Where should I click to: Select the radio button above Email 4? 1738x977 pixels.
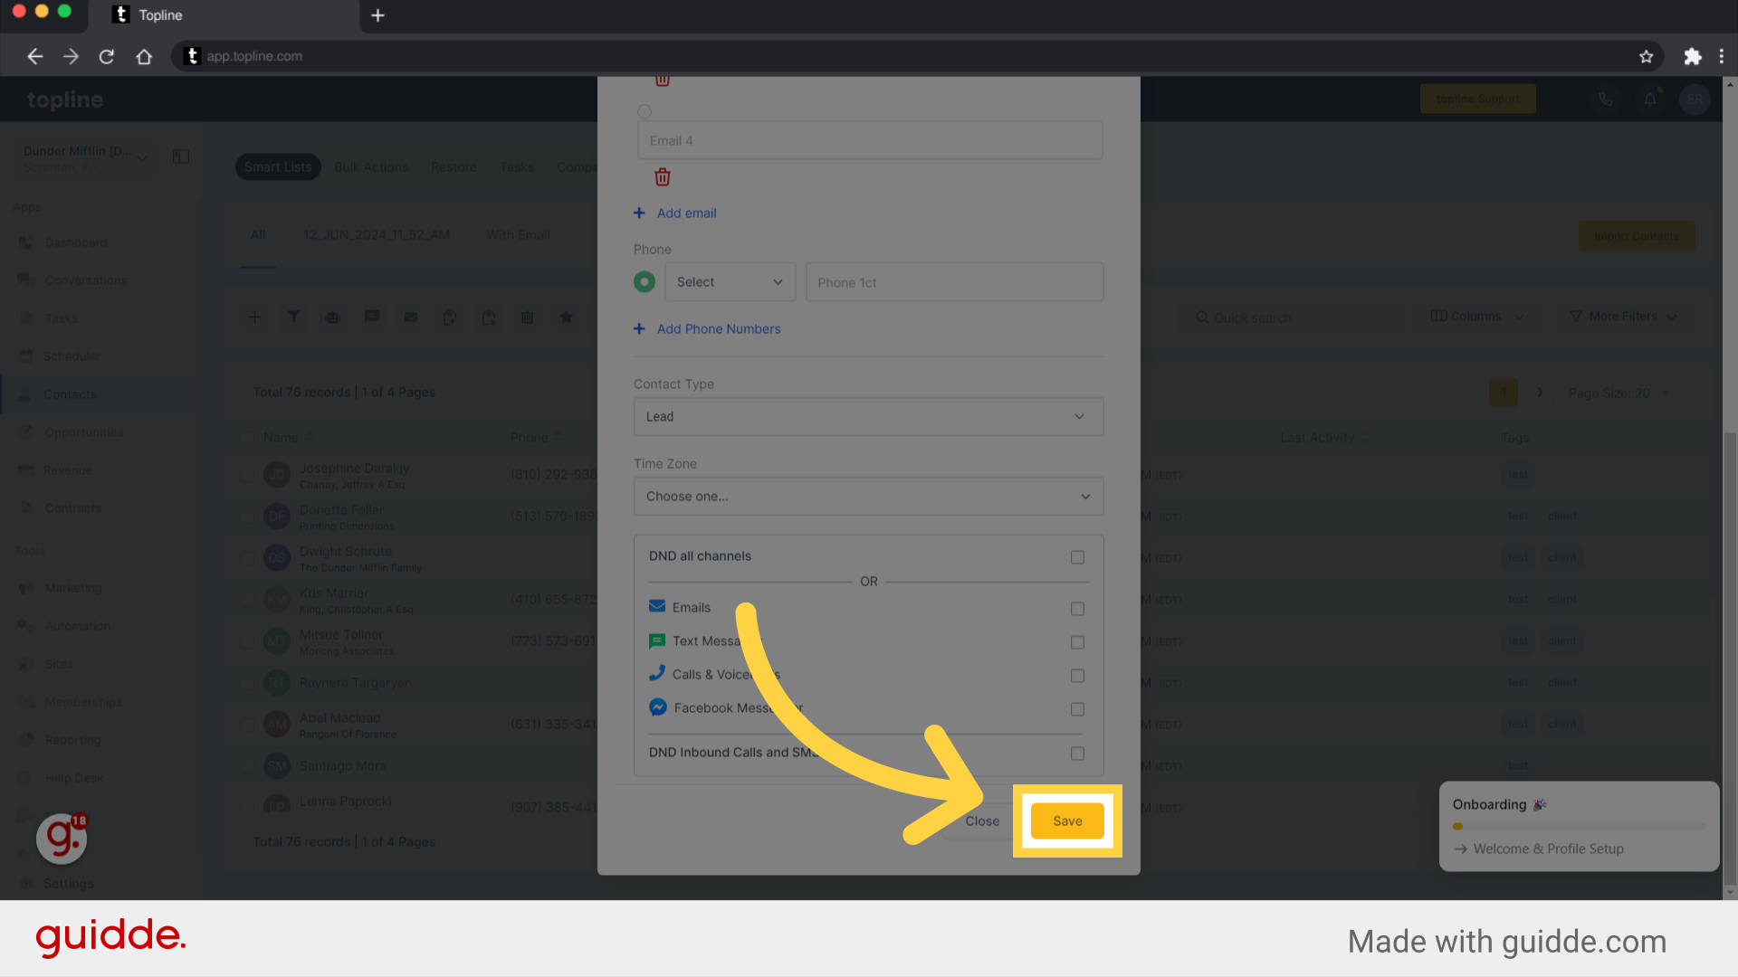pyautogui.click(x=645, y=112)
